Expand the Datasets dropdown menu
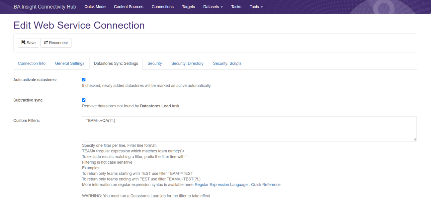431x210 pixels. (x=213, y=7)
